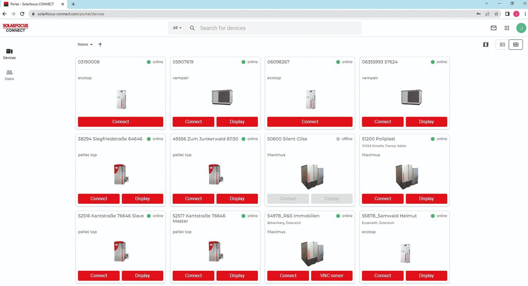Viewport: 528px width, 286px height.
Task: Switch to grid view layout
Action: [516, 45]
